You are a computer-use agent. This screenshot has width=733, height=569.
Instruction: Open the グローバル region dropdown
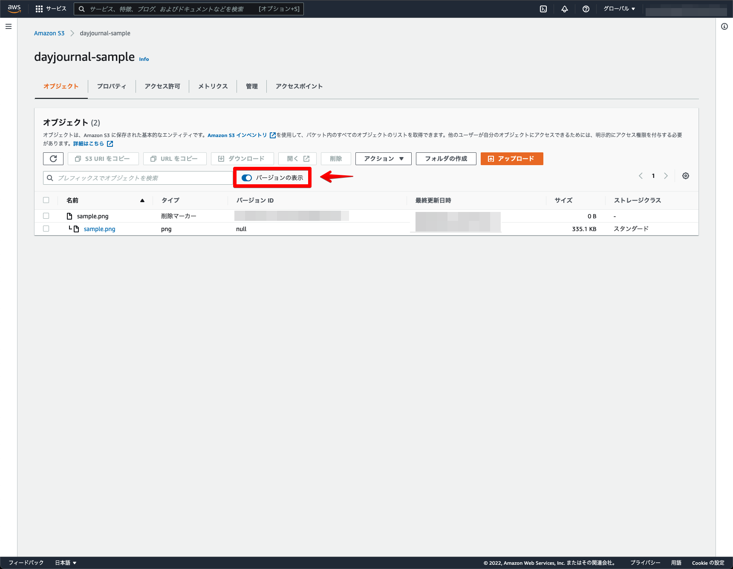[x=619, y=9]
